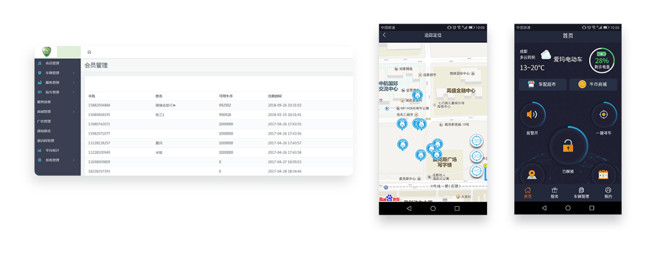
Task: Click the 20 range circle on map
Action: (476, 156)
